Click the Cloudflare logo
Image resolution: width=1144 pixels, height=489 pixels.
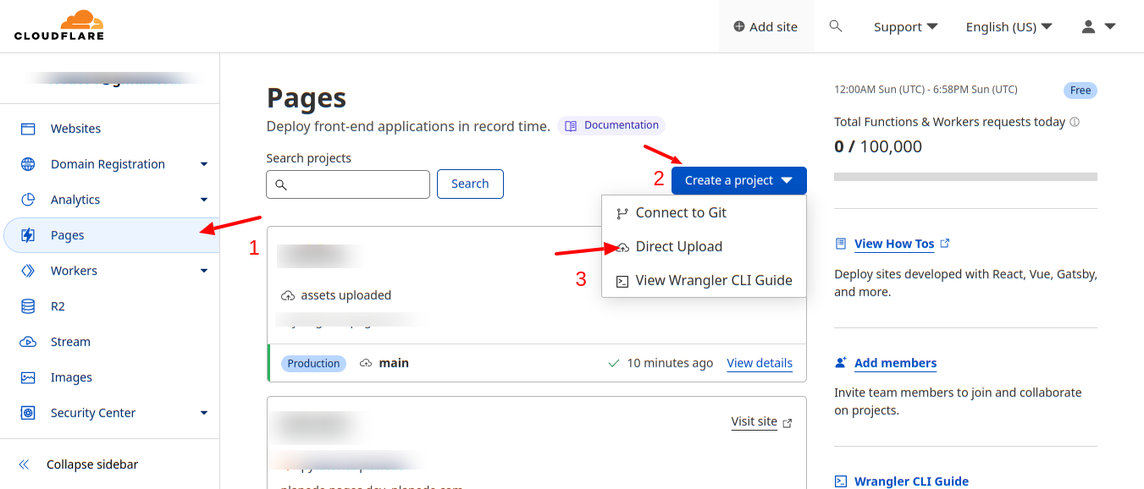click(59, 25)
